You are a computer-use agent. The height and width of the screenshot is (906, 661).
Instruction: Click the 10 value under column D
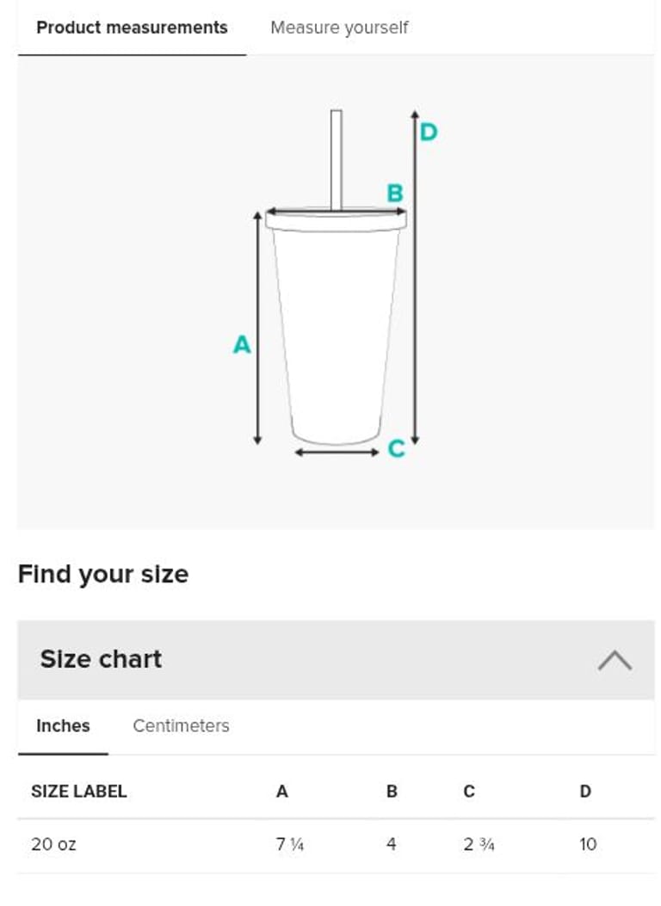pyautogui.click(x=588, y=844)
